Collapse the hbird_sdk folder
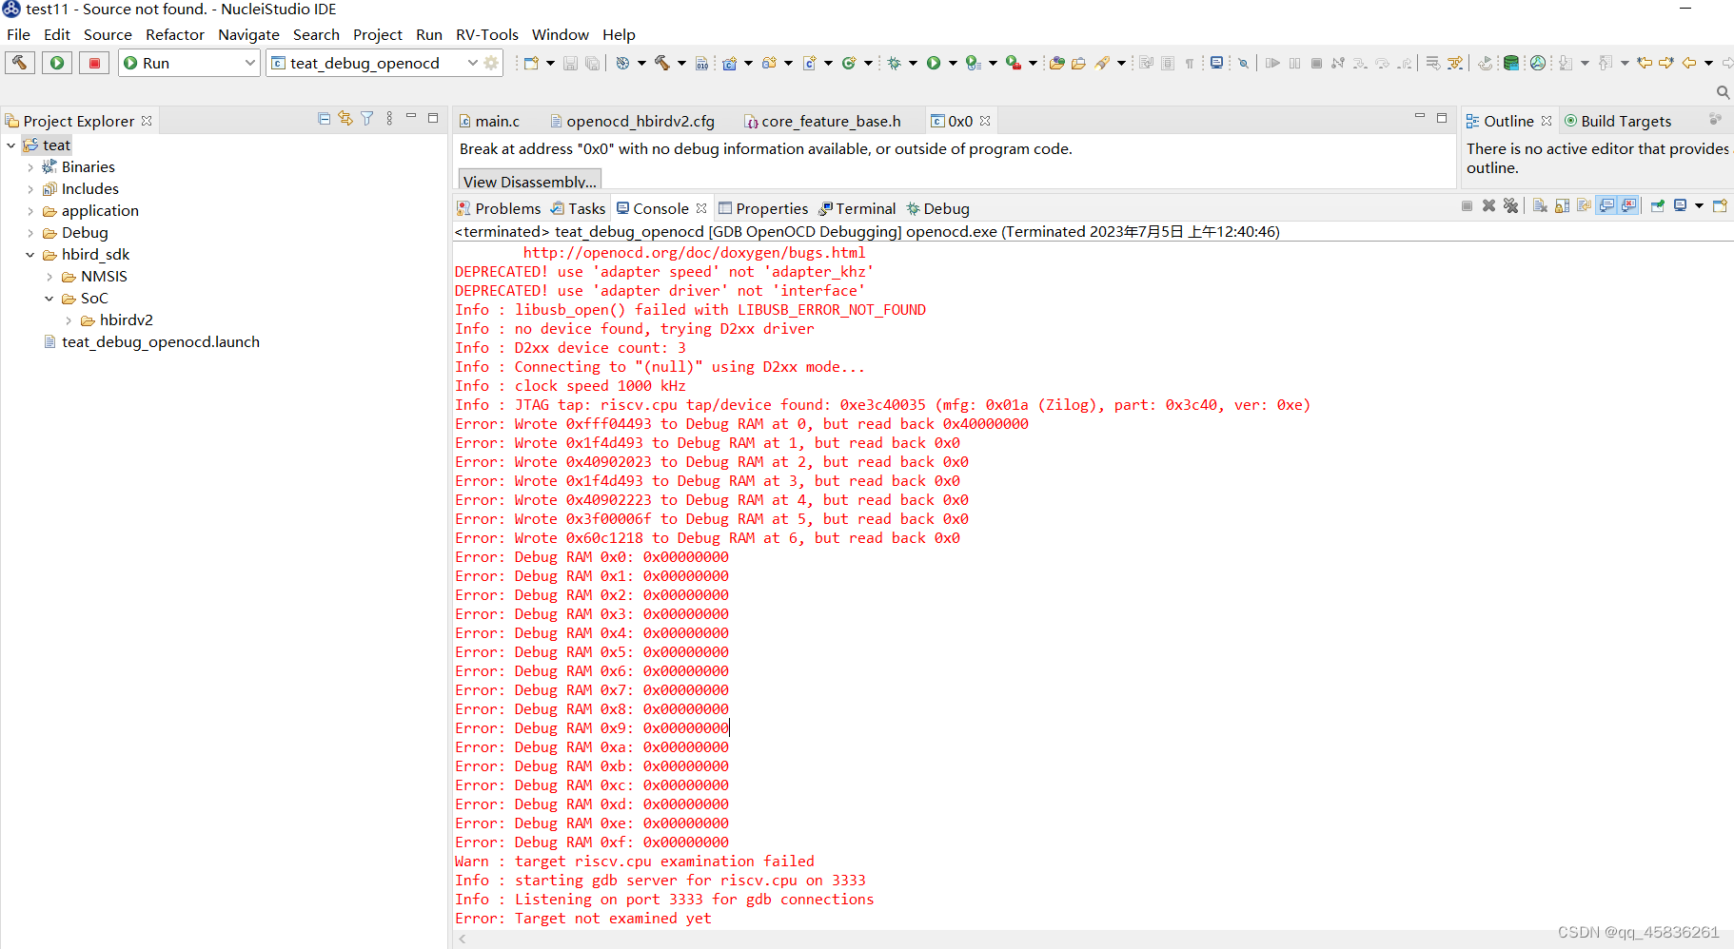 pos(30,254)
